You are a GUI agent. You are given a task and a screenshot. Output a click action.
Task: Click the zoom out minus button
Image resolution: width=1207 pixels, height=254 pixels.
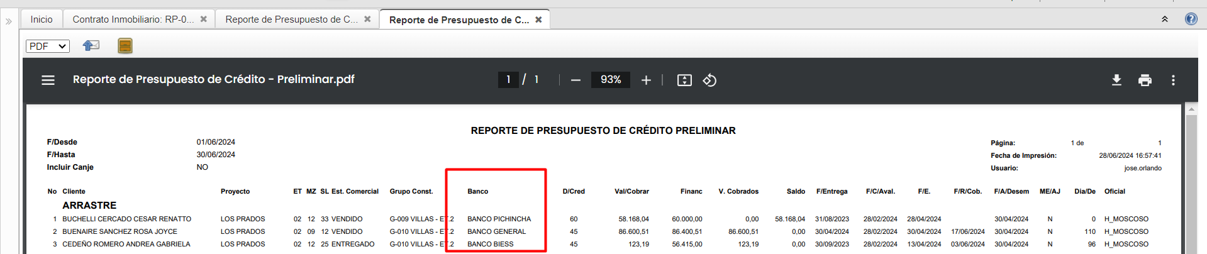576,80
